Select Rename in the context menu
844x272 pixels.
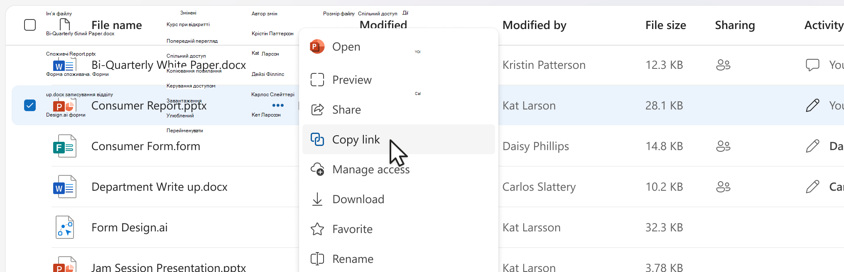(399, 259)
